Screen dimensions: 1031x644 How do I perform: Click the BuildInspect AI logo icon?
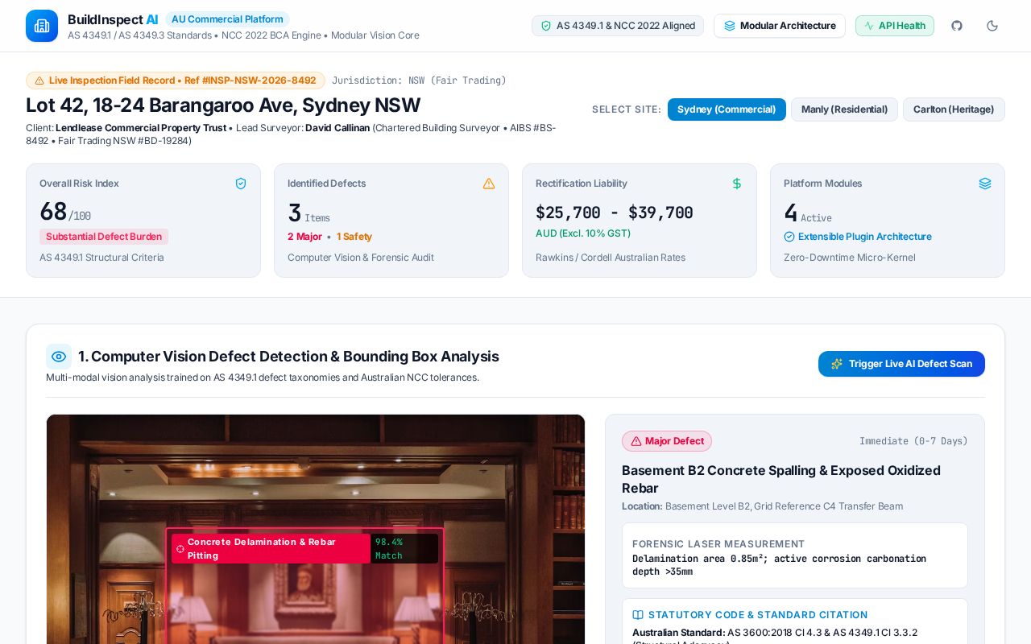click(x=42, y=26)
